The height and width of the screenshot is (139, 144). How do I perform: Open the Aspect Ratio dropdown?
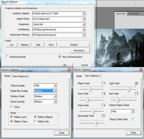(x=59, y=19)
